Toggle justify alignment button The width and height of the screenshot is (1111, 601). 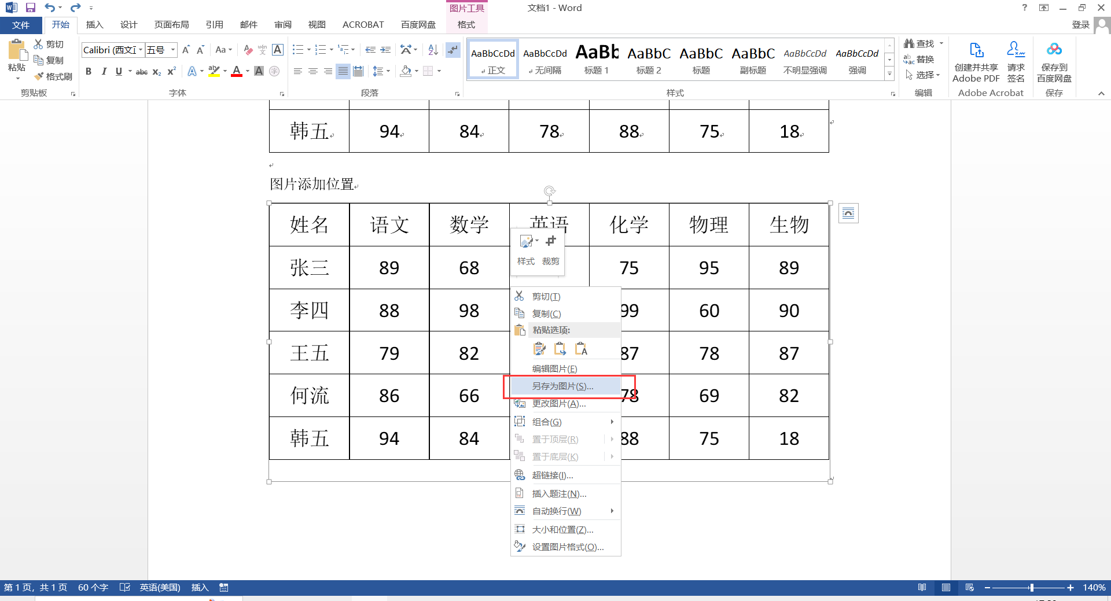pyautogui.click(x=343, y=71)
